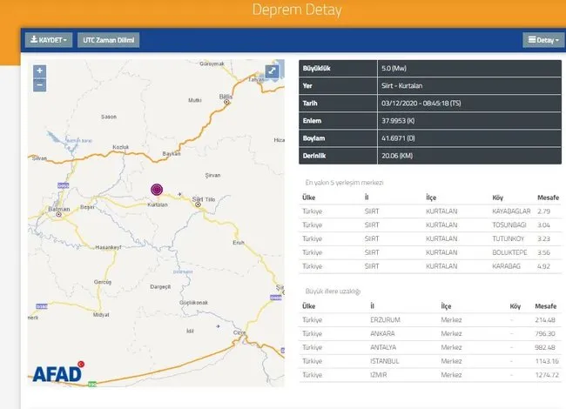
Task: Click the AFAD logo on the map
Action: click(57, 372)
